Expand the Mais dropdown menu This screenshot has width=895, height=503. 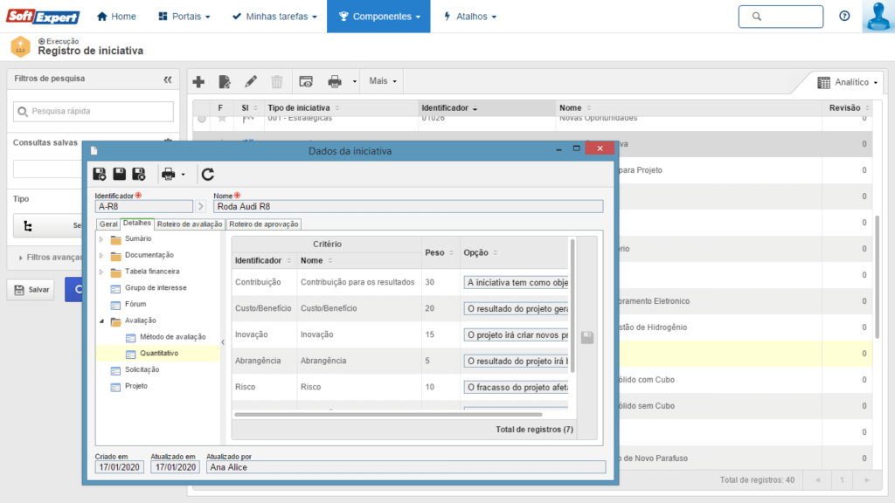tap(383, 81)
